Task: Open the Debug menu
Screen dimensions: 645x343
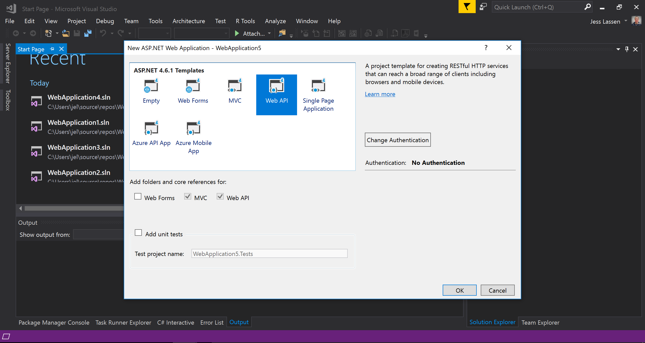Action: 105,21
